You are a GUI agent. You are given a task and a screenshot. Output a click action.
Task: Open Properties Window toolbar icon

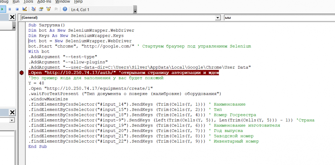pos(41,9)
